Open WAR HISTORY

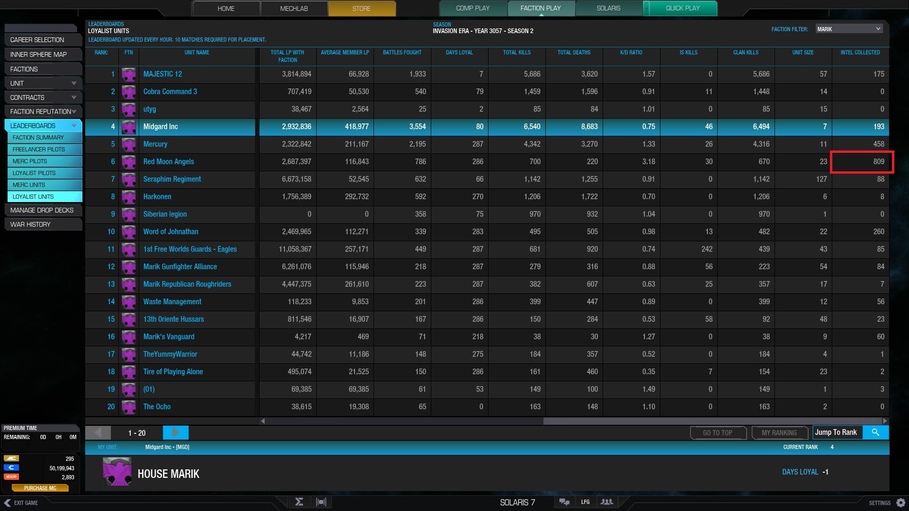pos(43,224)
